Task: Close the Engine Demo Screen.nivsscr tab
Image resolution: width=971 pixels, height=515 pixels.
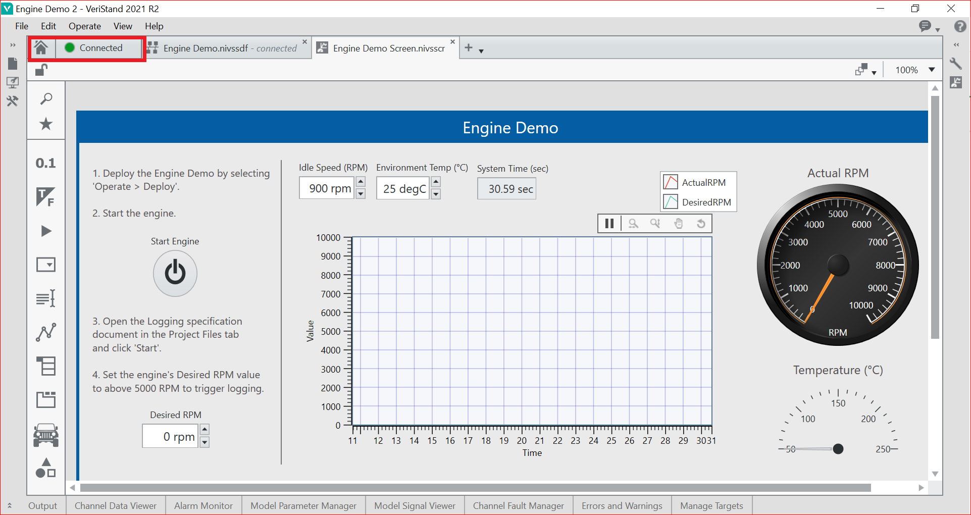Action: coord(452,42)
